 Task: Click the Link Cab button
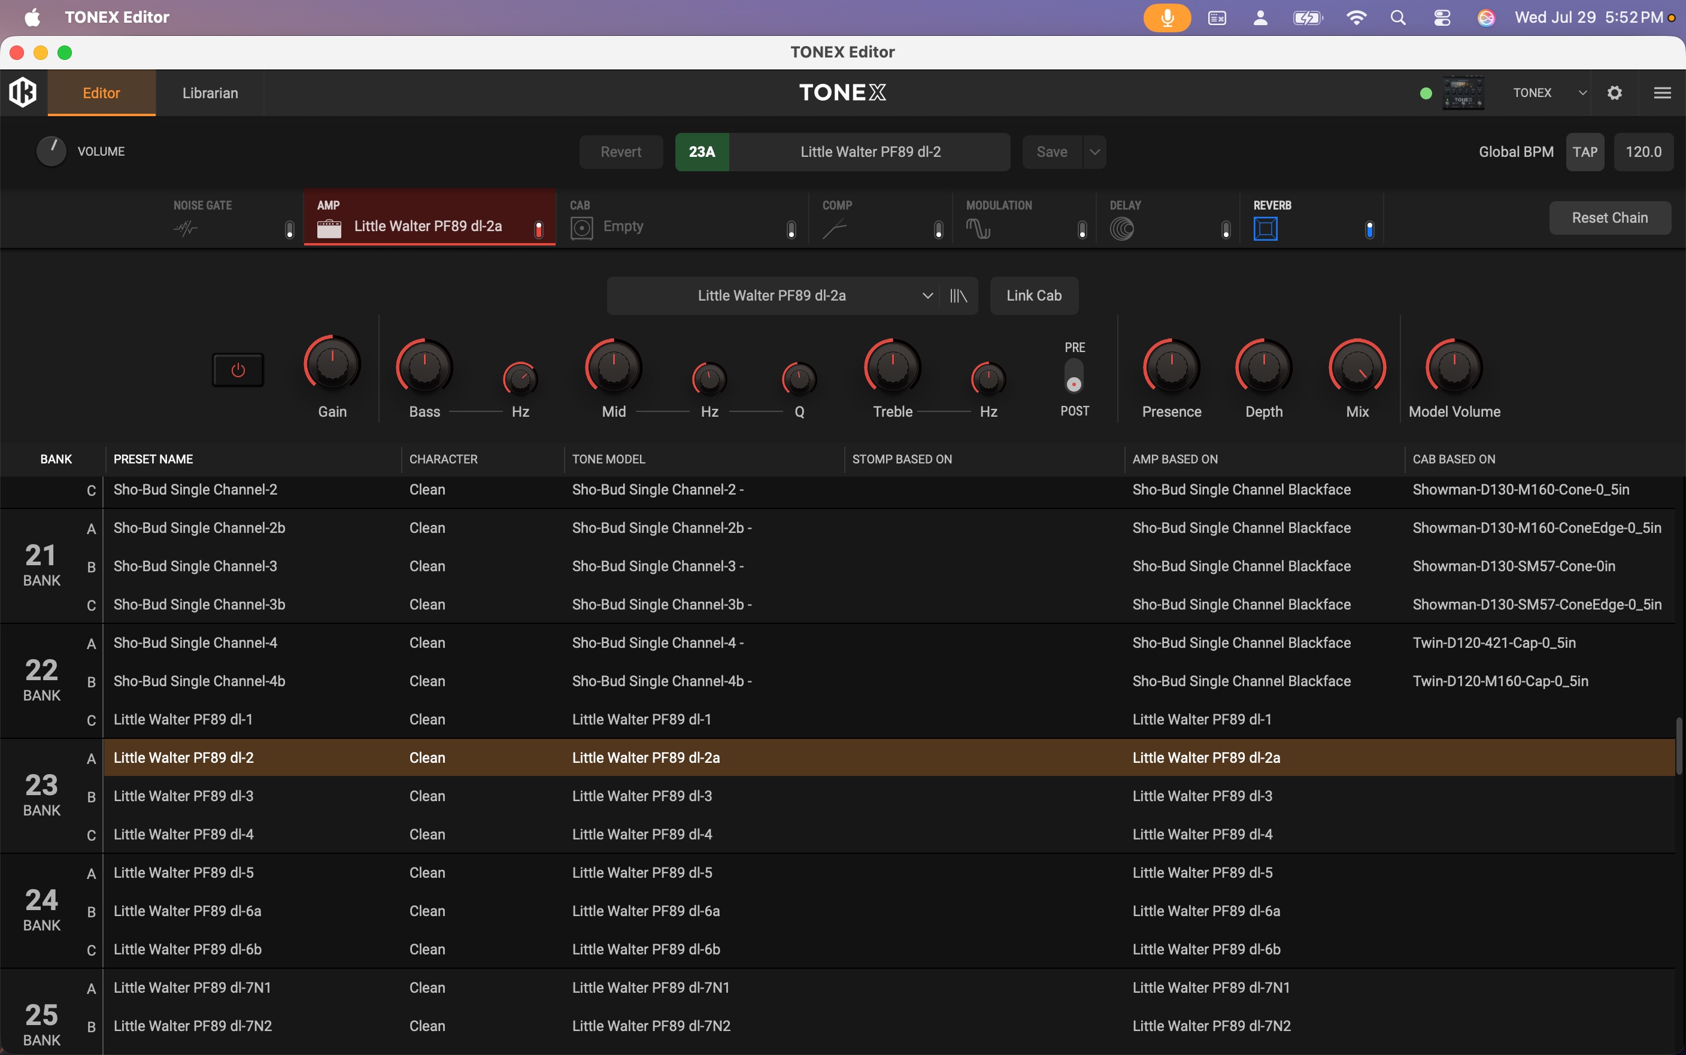1034,296
